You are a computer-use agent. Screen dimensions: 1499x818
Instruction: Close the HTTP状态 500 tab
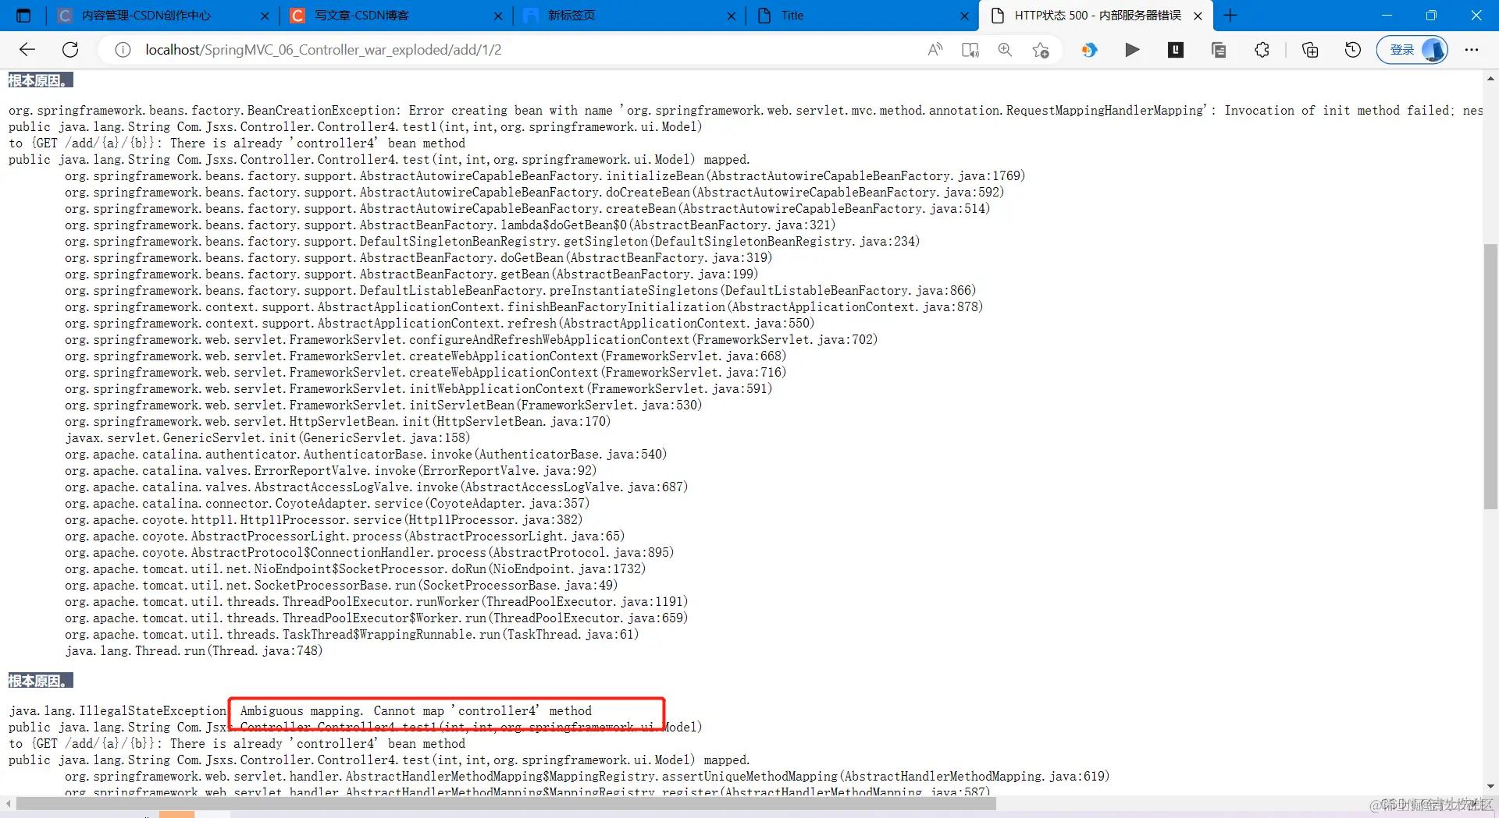click(x=1198, y=16)
